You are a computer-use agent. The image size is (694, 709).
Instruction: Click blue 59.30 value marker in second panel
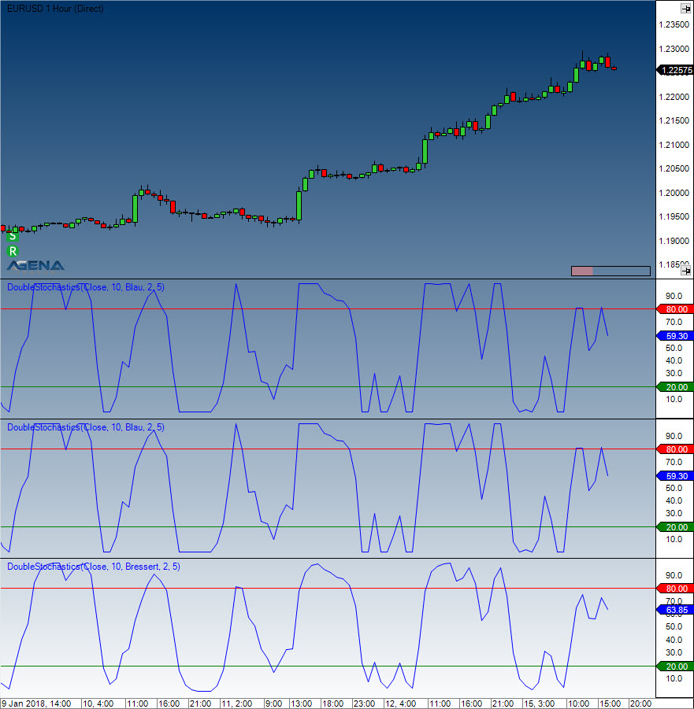tap(675, 475)
